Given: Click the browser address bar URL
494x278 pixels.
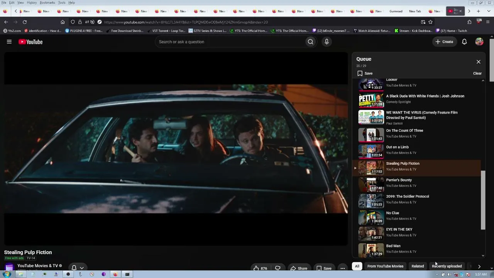Looking at the screenshot, I should pos(186,22).
